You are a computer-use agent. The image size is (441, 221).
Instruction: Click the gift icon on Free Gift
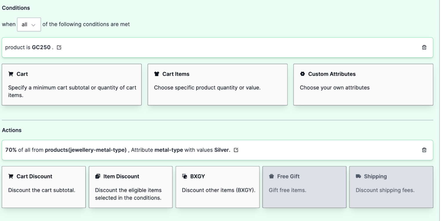(x=271, y=176)
